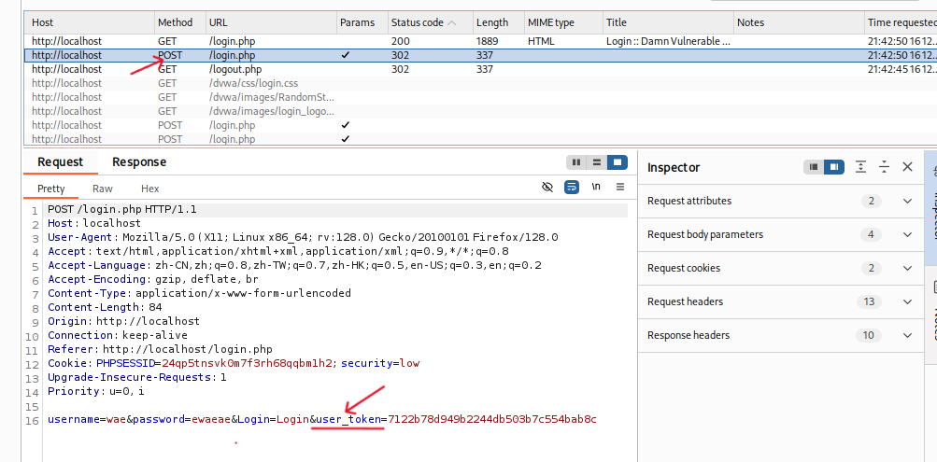Expand the Response headers chevron
Viewport: 937px width, 462px height.
[x=908, y=335]
